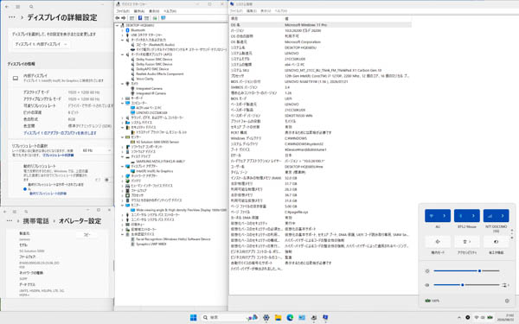Open the Windows Start button
519x324 pixels.
[193, 317]
